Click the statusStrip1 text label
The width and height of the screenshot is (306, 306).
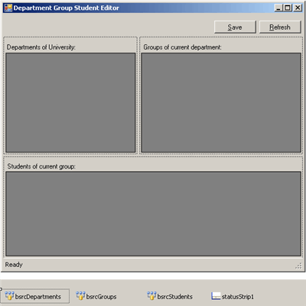tap(238, 297)
